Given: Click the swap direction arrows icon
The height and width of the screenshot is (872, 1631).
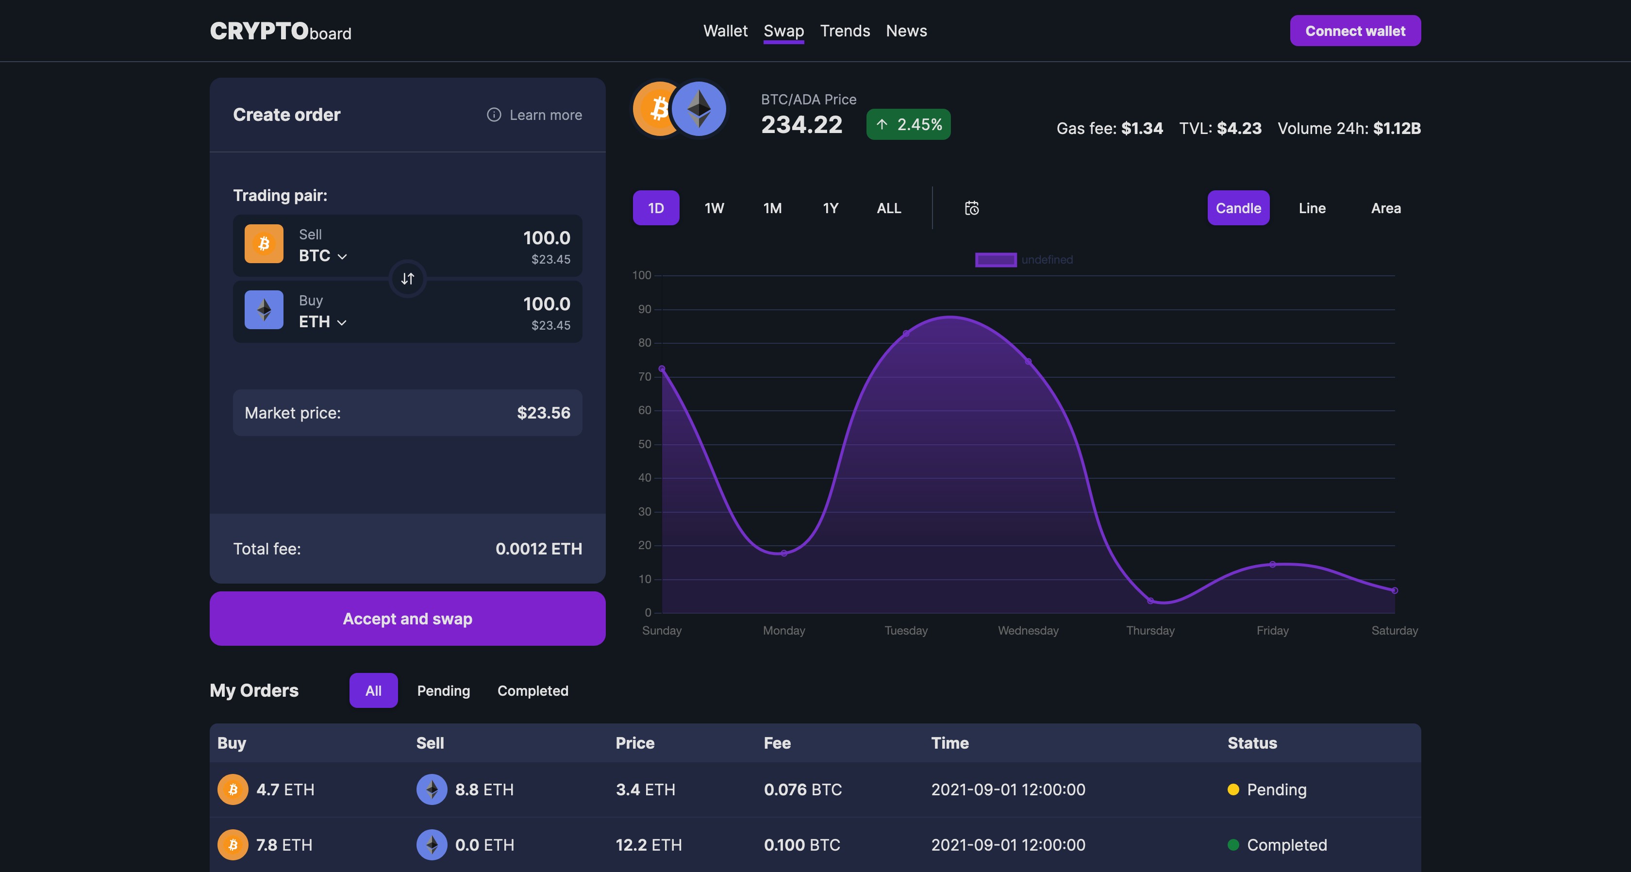Looking at the screenshot, I should click(408, 279).
